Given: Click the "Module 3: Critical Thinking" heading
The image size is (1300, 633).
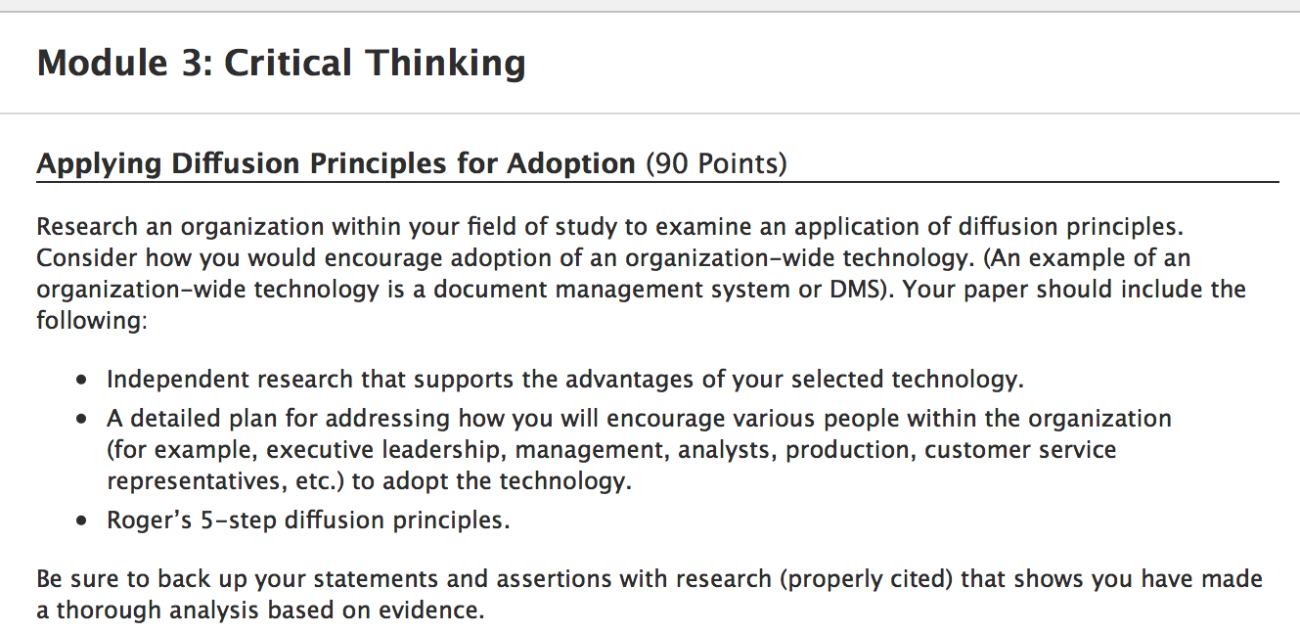Looking at the screenshot, I should pyautogui.click(x=281, y=64).
